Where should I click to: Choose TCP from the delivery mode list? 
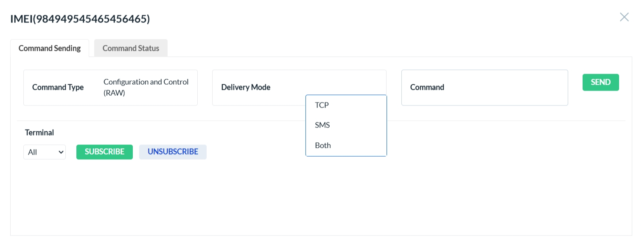(x=322, y=105)
